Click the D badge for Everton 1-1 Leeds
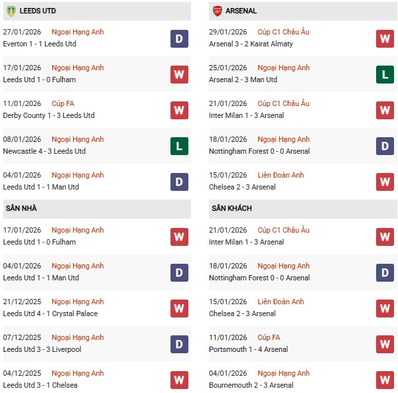The width and height of the screenshot is (398, 393). [179, 38]
